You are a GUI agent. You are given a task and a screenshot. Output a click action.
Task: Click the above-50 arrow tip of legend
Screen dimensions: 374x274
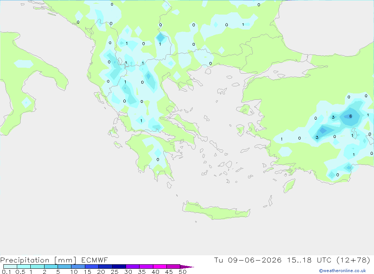pyautogui.click(x=187, y=267)
